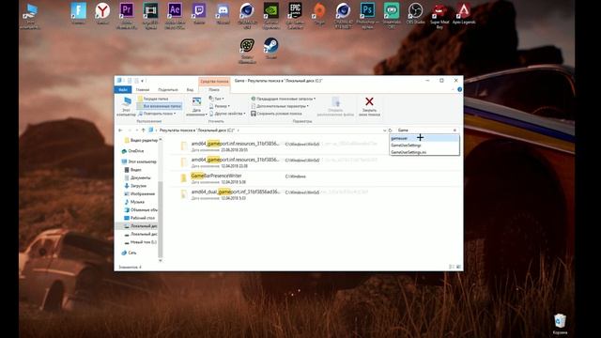
Task: Open the Advanced options dropdown
Action: point(280,106)
